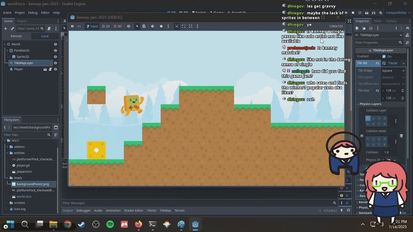
Task: Mute game audio with the speaker icon
Action: tap(153, 26)
